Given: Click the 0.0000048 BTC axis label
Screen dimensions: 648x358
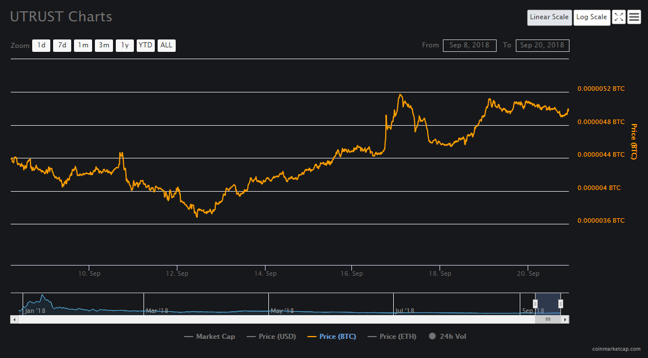Looking at the screenshot, I should pos(601,122).
